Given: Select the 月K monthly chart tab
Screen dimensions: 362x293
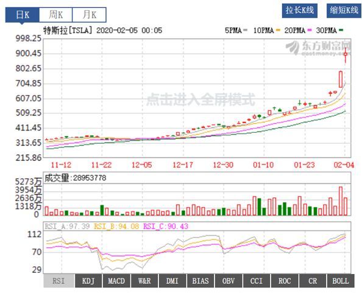Looking at the screenshot, I should point(90,15).
